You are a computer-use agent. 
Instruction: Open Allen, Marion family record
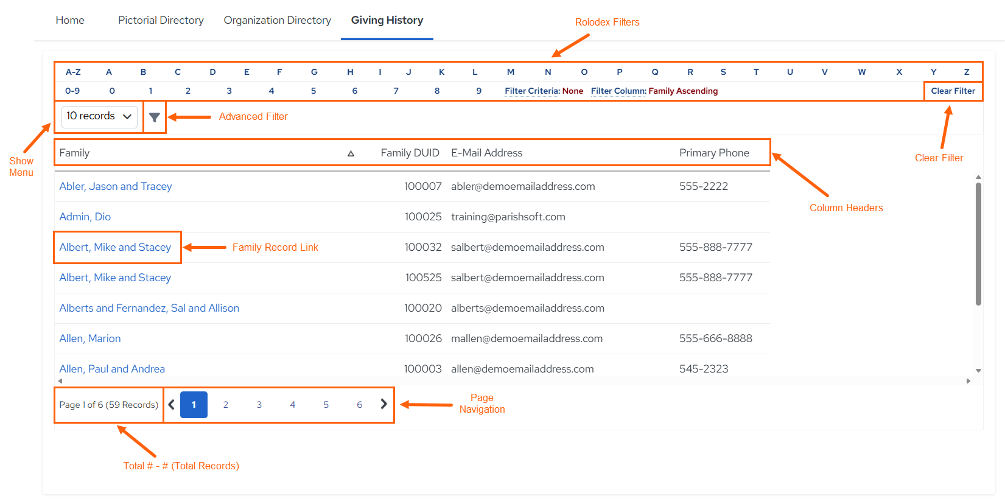tap(90, 338)
